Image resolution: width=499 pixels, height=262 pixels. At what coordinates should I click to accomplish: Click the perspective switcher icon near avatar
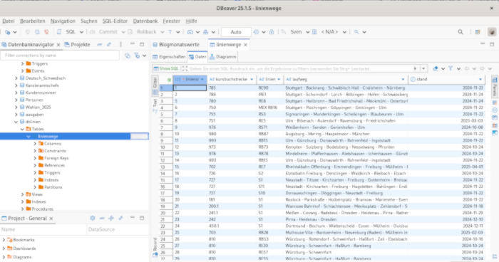478,32
